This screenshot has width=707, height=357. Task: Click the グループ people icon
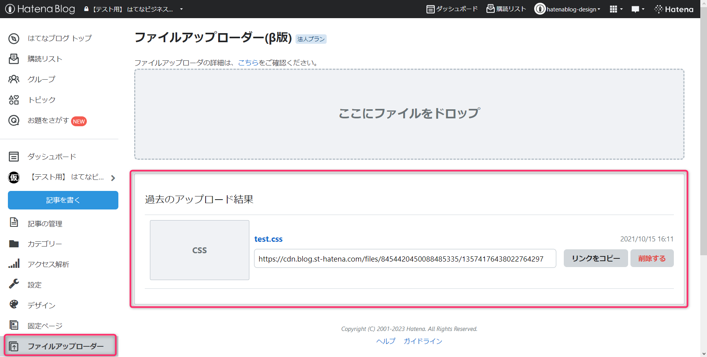point(14,79)
